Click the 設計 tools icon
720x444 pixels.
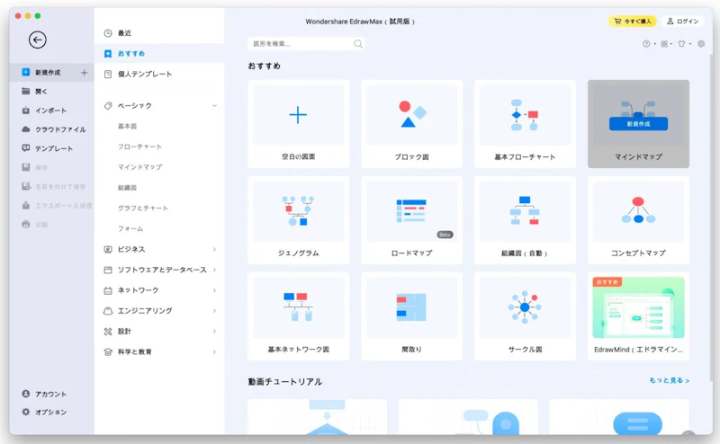108,331
